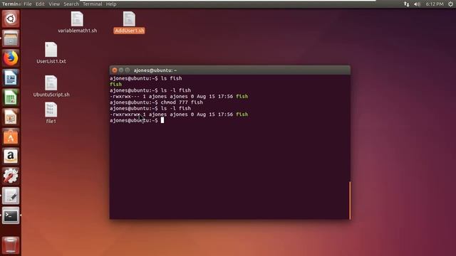
Task: Open the Search menu
Action: (x=71, y=4)
